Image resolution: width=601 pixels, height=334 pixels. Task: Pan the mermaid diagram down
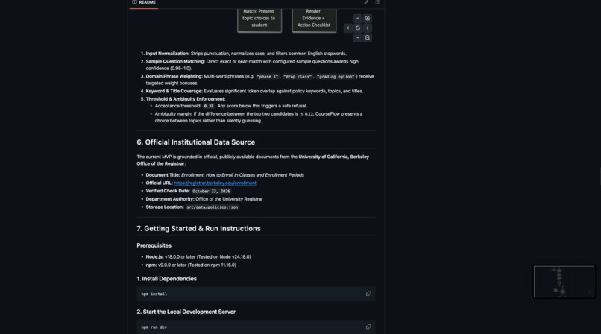point(358,37)
